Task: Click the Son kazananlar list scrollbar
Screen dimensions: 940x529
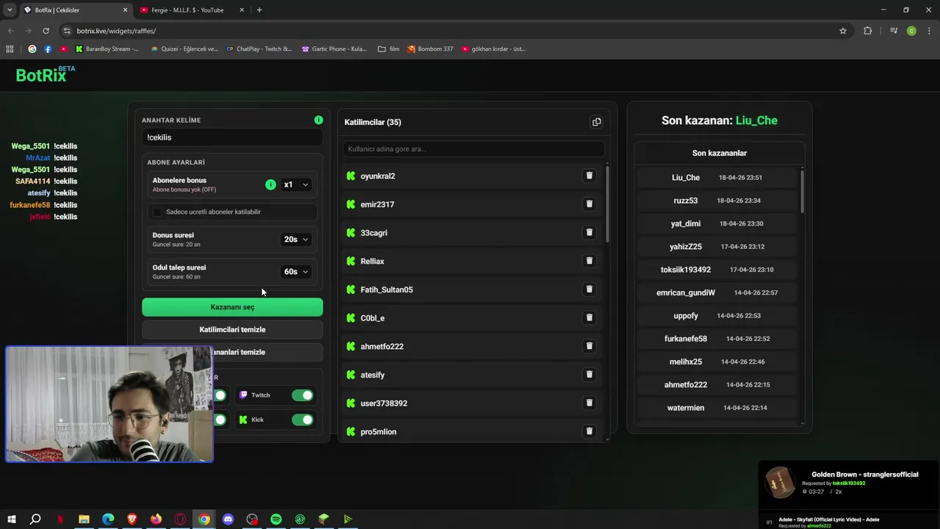Action: click(802, 191)
